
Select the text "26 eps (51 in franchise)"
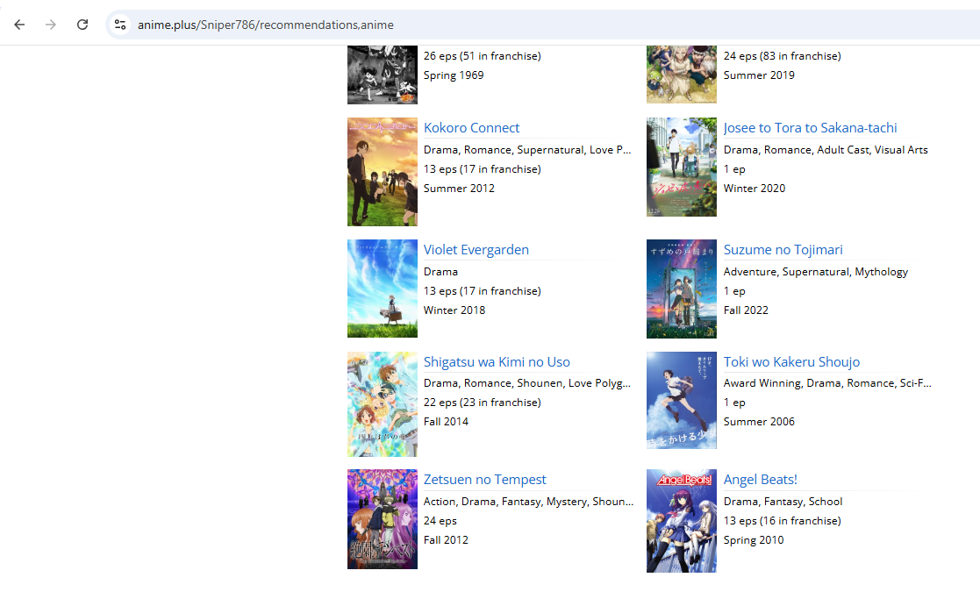[482, 55]
